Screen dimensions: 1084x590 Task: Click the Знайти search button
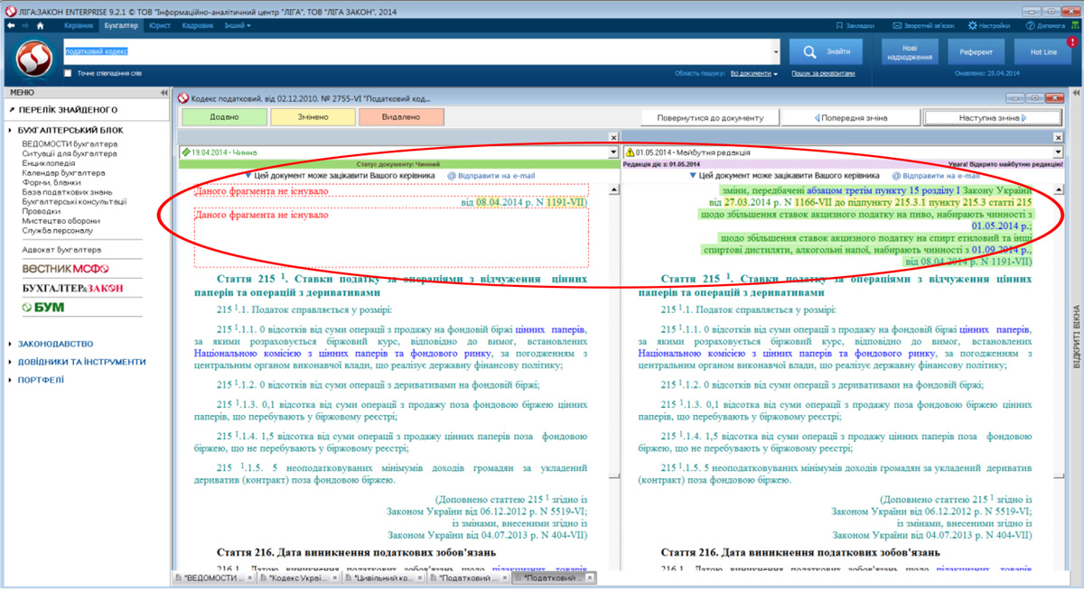827,51
